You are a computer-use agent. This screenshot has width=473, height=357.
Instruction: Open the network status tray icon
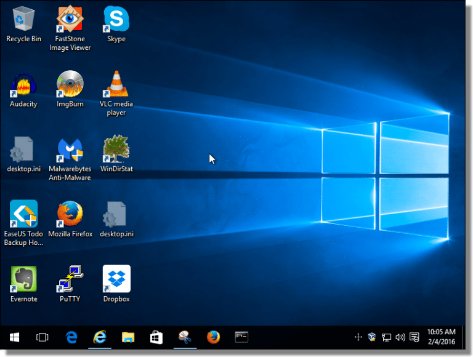pos(386,337)
